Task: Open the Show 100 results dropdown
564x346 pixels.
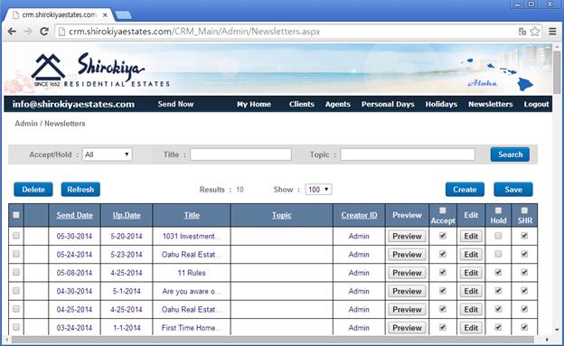Action: coord(318,189)
